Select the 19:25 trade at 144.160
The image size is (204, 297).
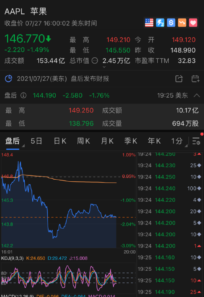(x=169, y=257)
